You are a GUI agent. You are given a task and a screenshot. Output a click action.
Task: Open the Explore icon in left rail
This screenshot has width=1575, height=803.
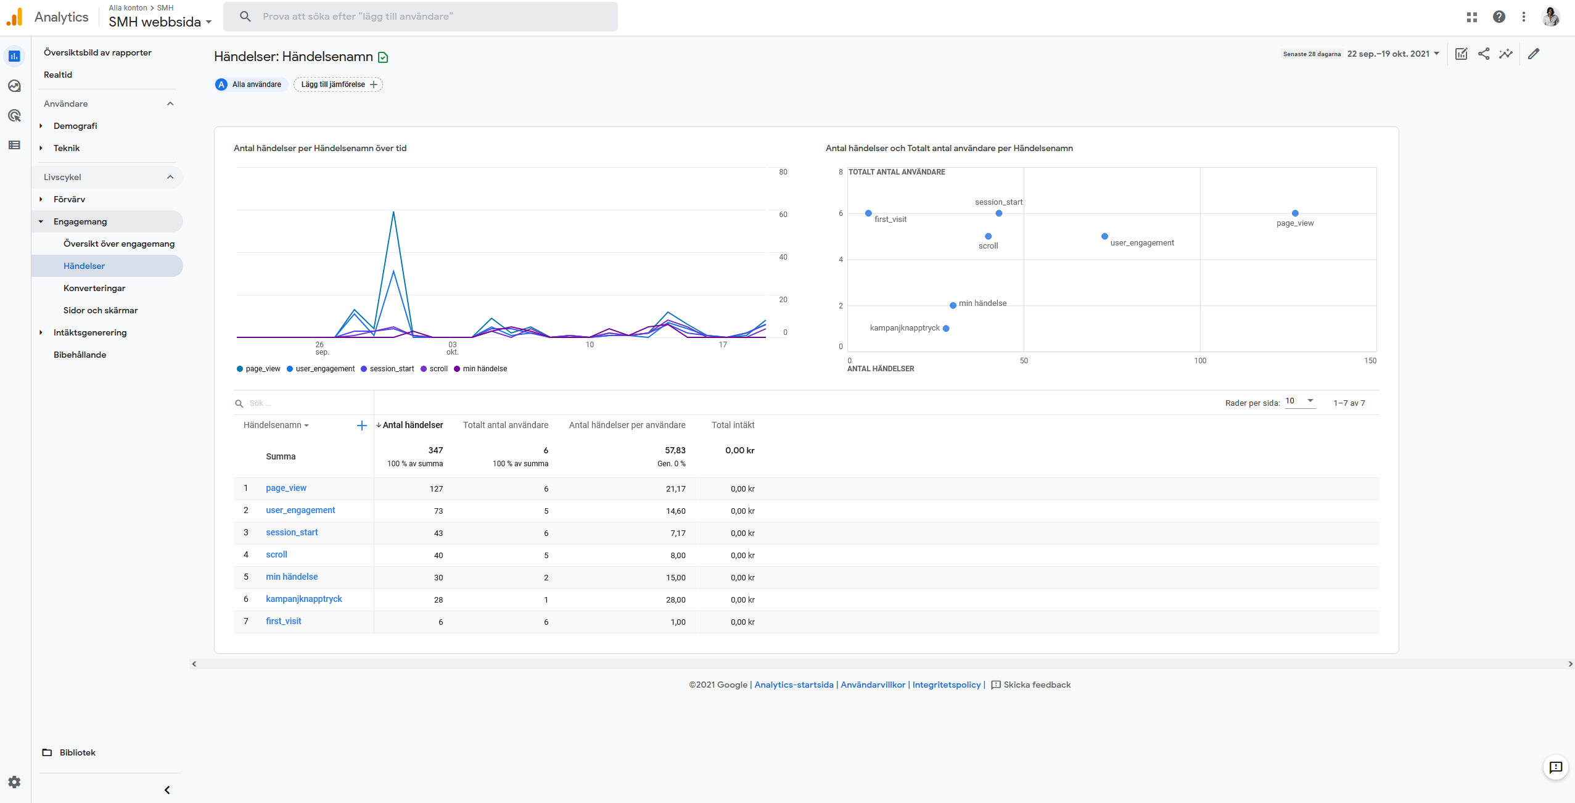15,86
